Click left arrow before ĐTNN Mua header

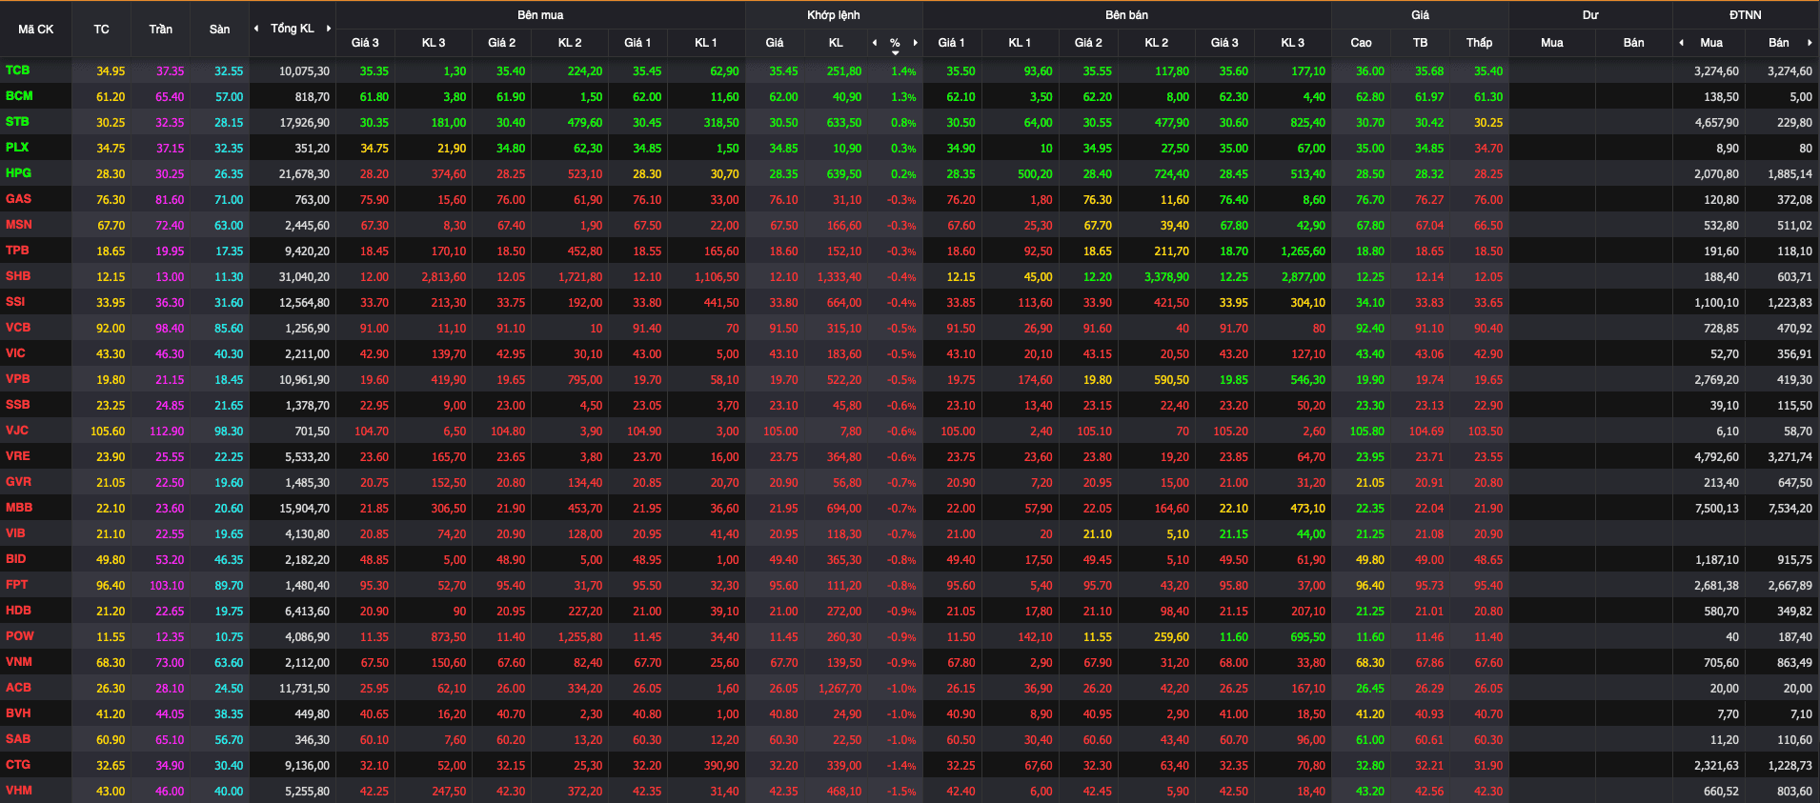click(1681, 43)
